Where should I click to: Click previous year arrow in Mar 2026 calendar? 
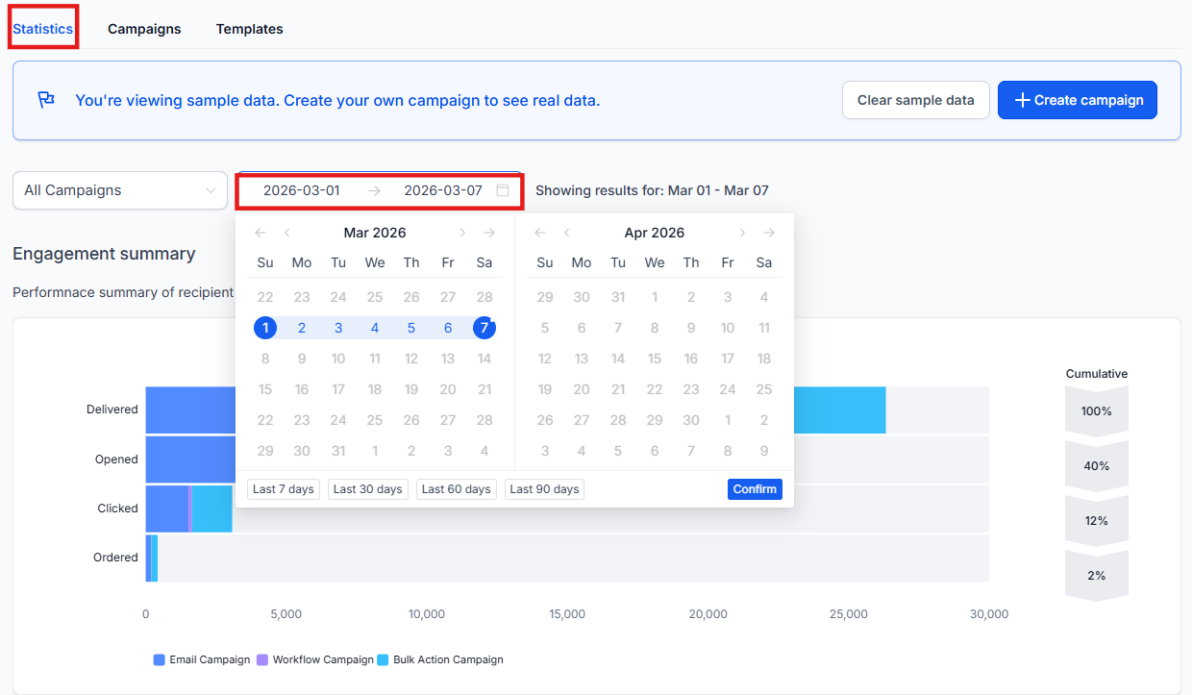point(260,233)
